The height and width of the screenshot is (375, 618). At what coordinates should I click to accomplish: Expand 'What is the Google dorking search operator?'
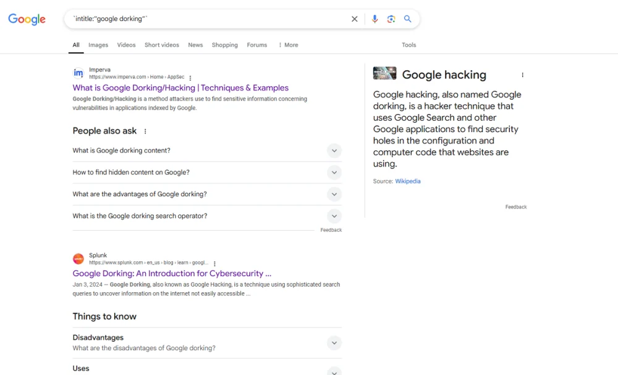[207, 216]
